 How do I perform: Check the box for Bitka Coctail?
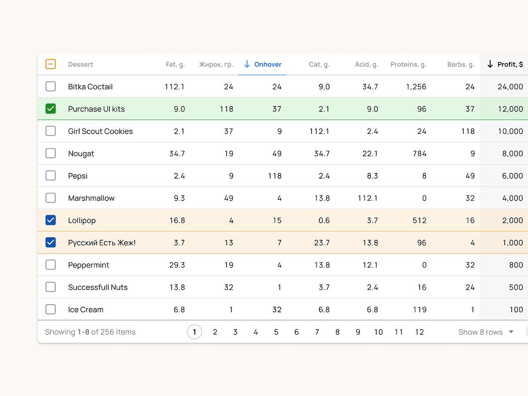click(51, 86)
